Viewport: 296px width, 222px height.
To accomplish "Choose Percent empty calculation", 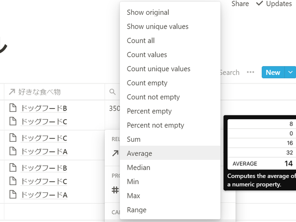I will (x=170, y=111).
